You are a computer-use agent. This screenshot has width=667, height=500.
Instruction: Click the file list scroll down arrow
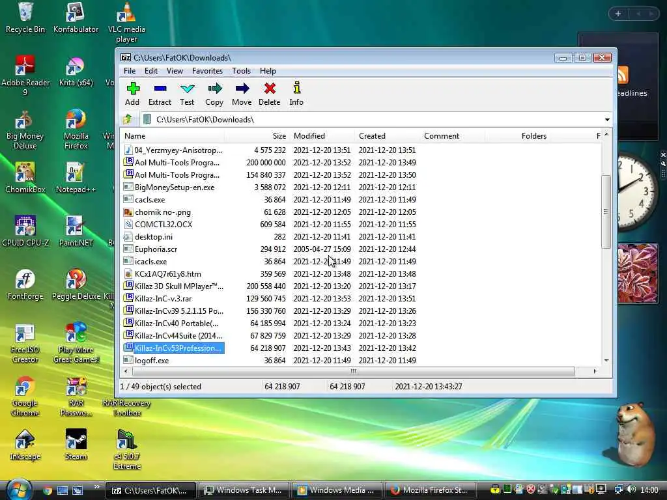click(x=606, y=361)
